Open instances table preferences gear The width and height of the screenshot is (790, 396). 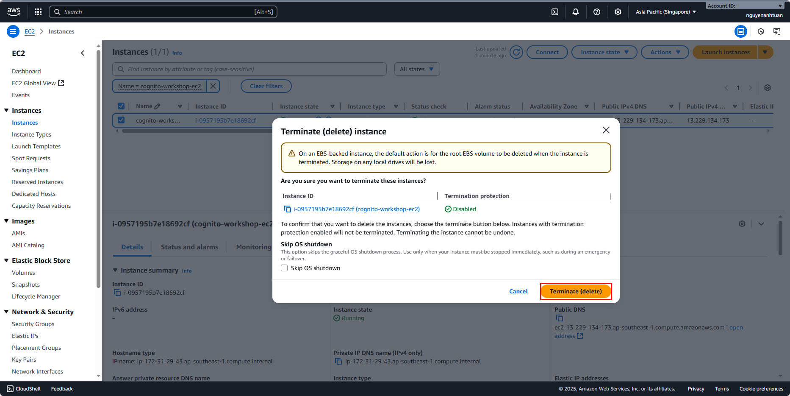pyautogui.click(x=767, y=88)
